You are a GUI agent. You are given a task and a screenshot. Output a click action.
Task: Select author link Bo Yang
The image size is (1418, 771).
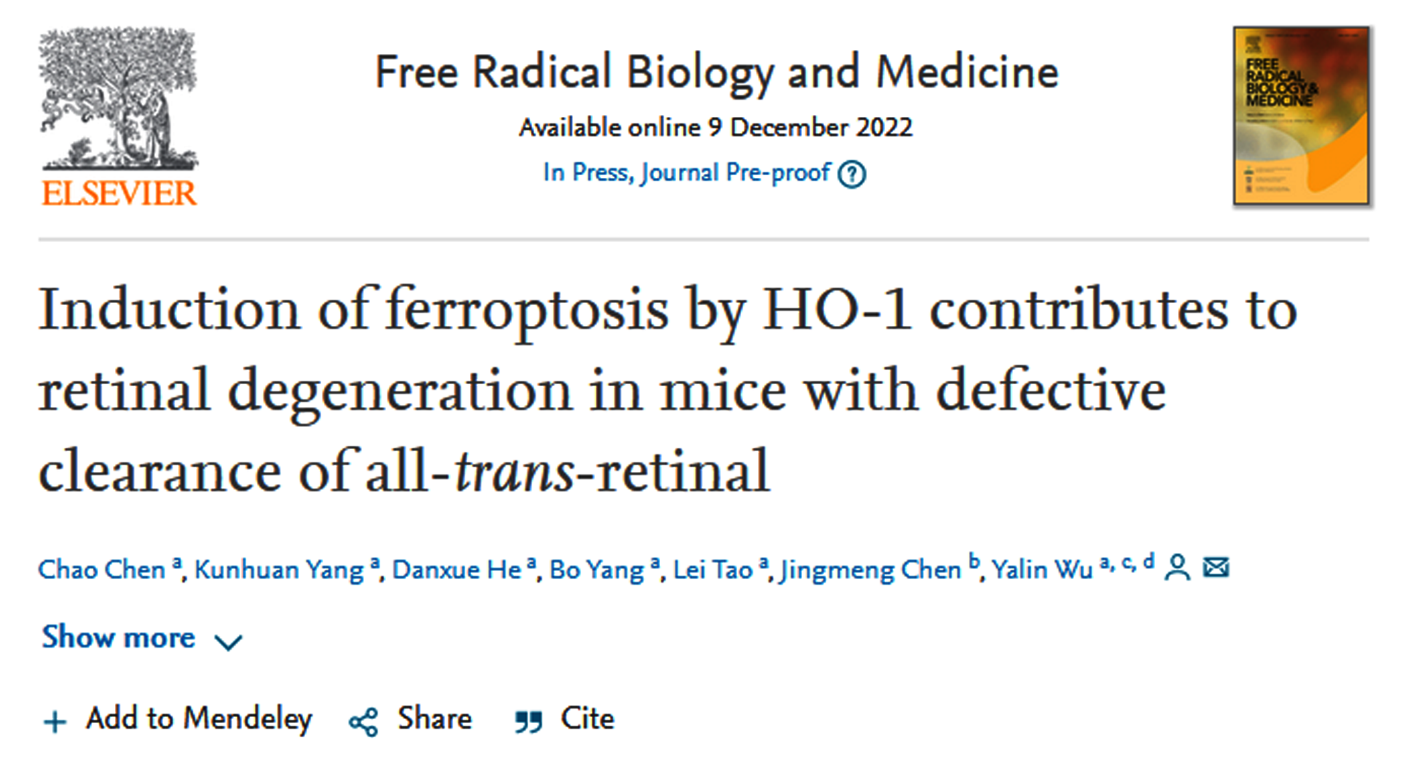tap(596, 570)
